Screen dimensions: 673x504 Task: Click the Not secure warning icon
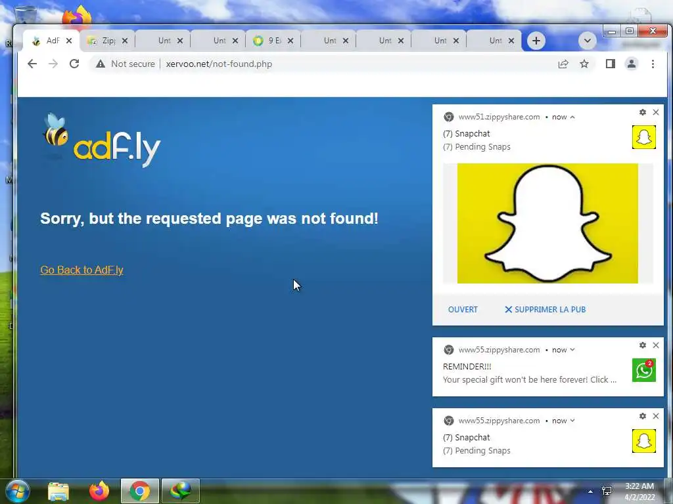(101, 64)
